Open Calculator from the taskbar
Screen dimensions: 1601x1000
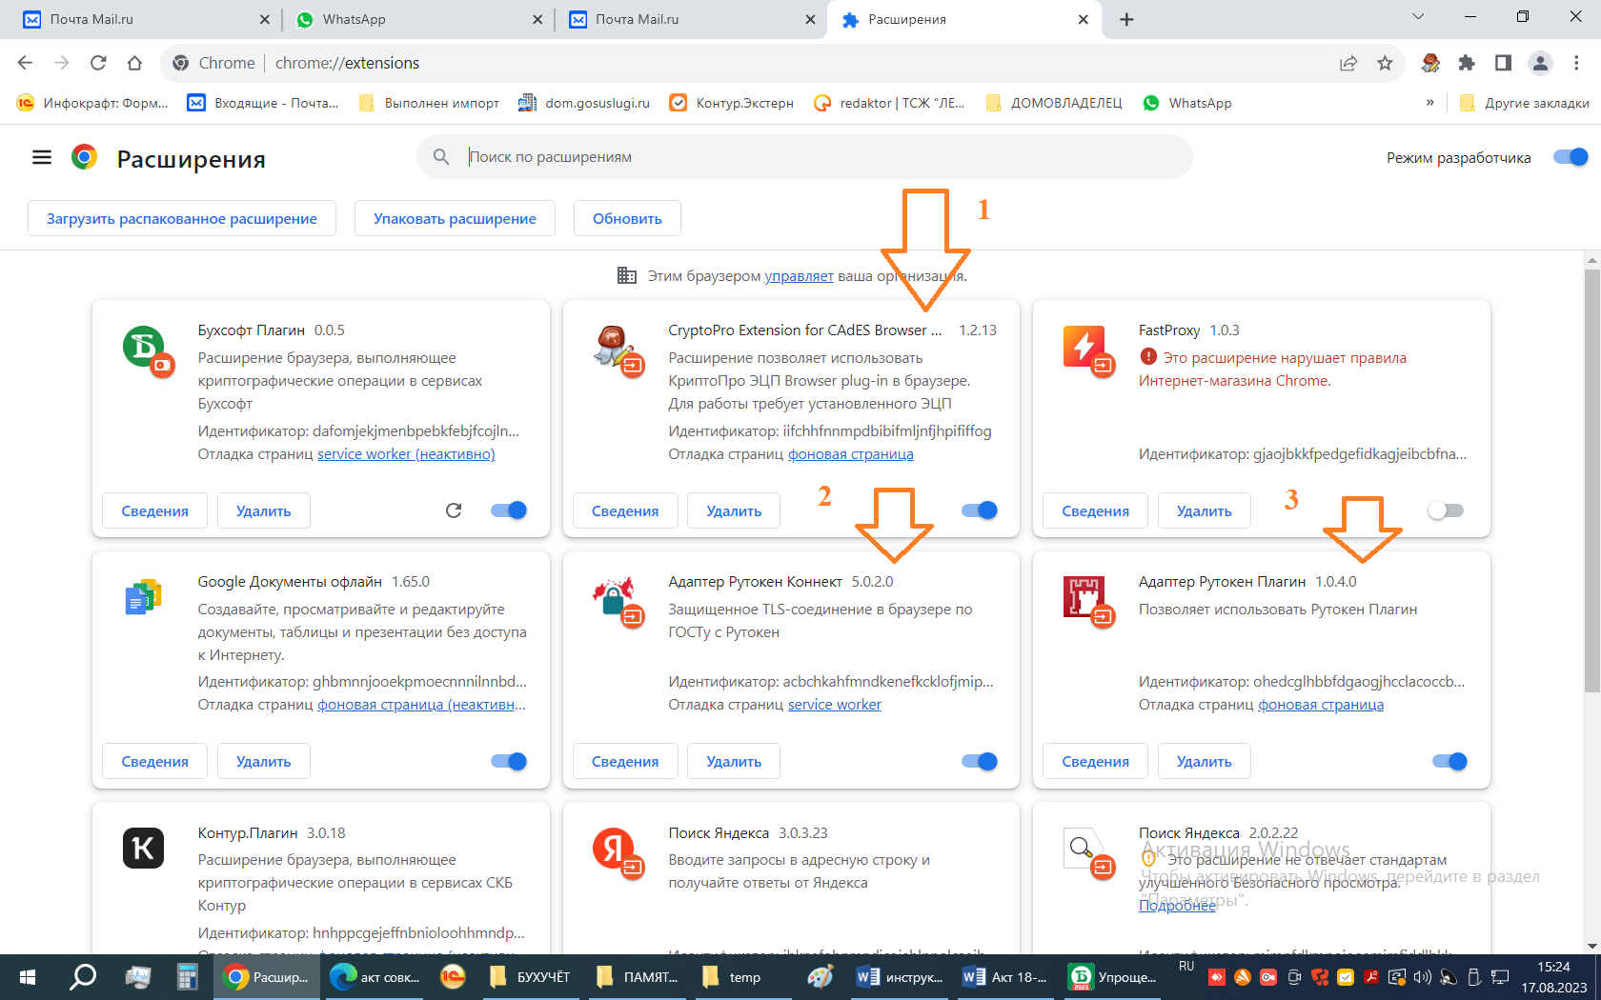[187, 977]
